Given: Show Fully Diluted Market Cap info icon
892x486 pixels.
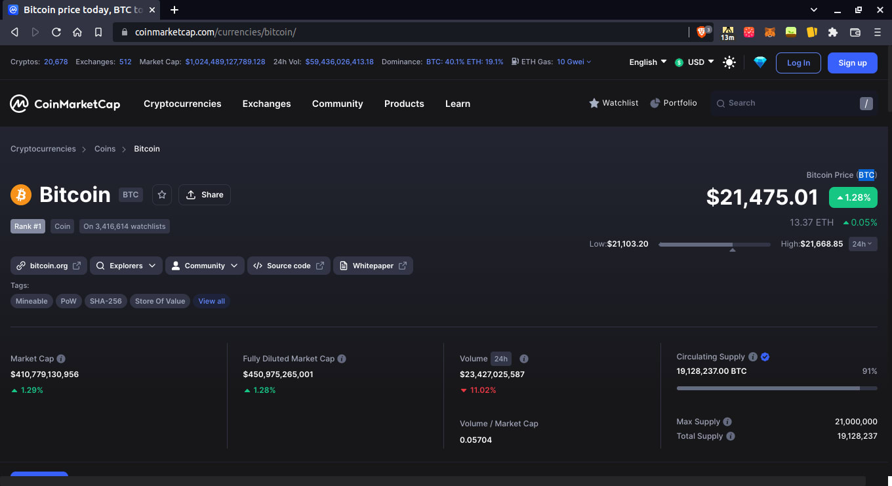Looking at the screenshot, I should pos(342,359).
